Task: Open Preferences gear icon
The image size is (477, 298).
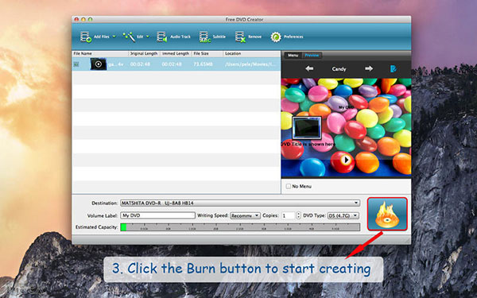Action: click(276, 37)
